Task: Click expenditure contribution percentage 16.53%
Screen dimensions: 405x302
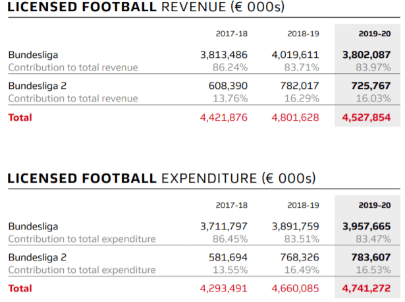Action: [x=373, y=270]
